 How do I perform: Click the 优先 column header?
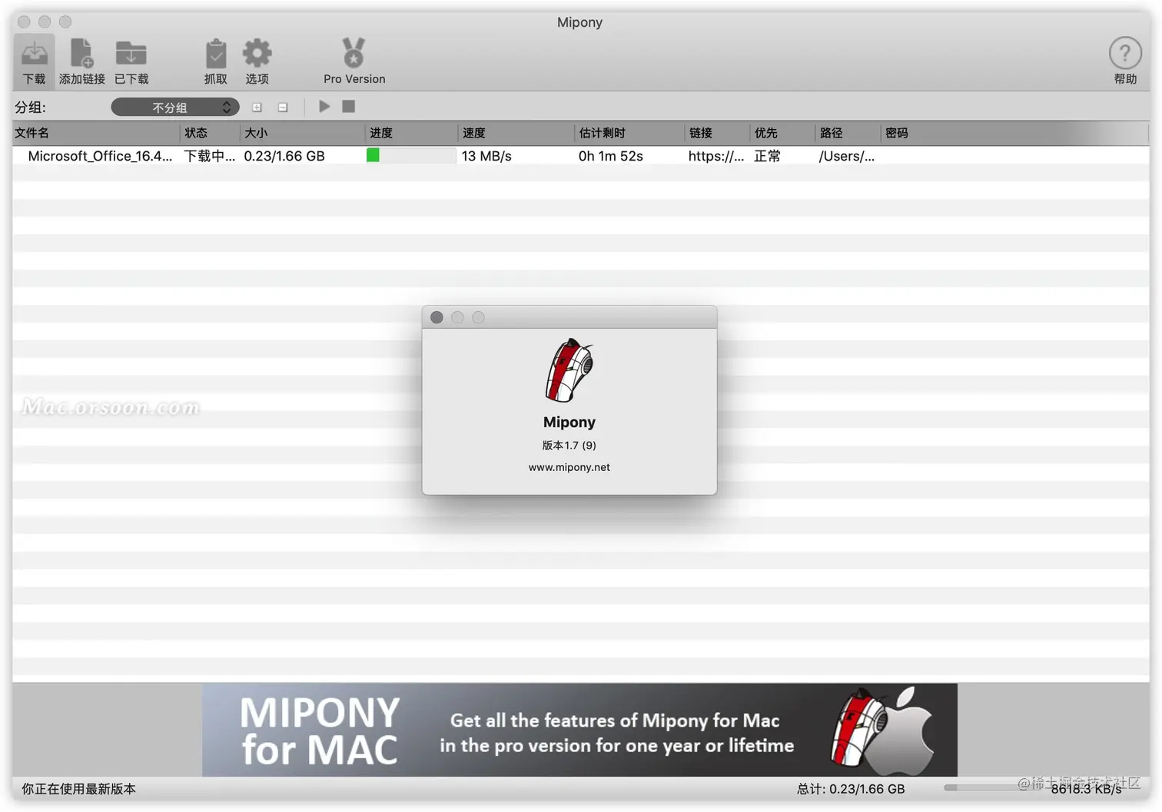click(x=782, y=133)
